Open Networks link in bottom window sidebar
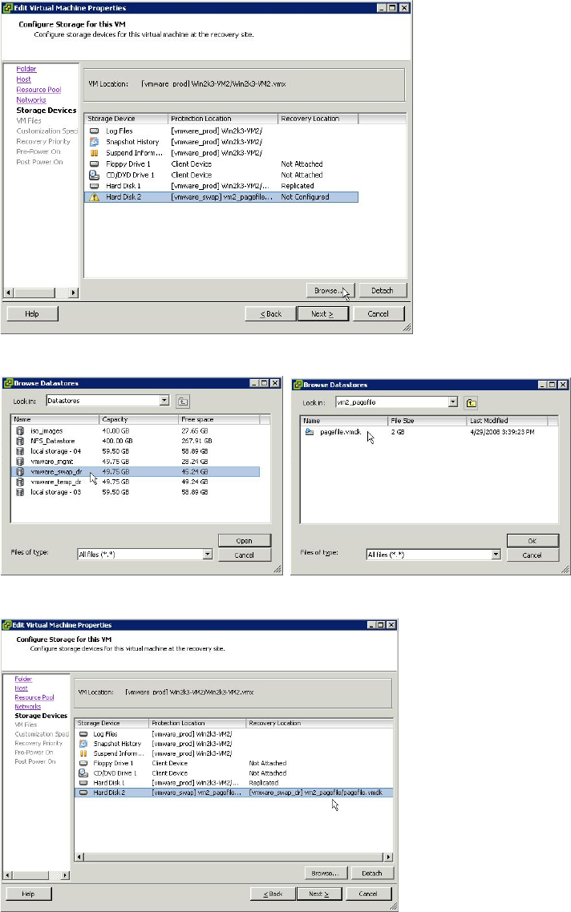Screen dimensions: 571x912 click(28, 707)
